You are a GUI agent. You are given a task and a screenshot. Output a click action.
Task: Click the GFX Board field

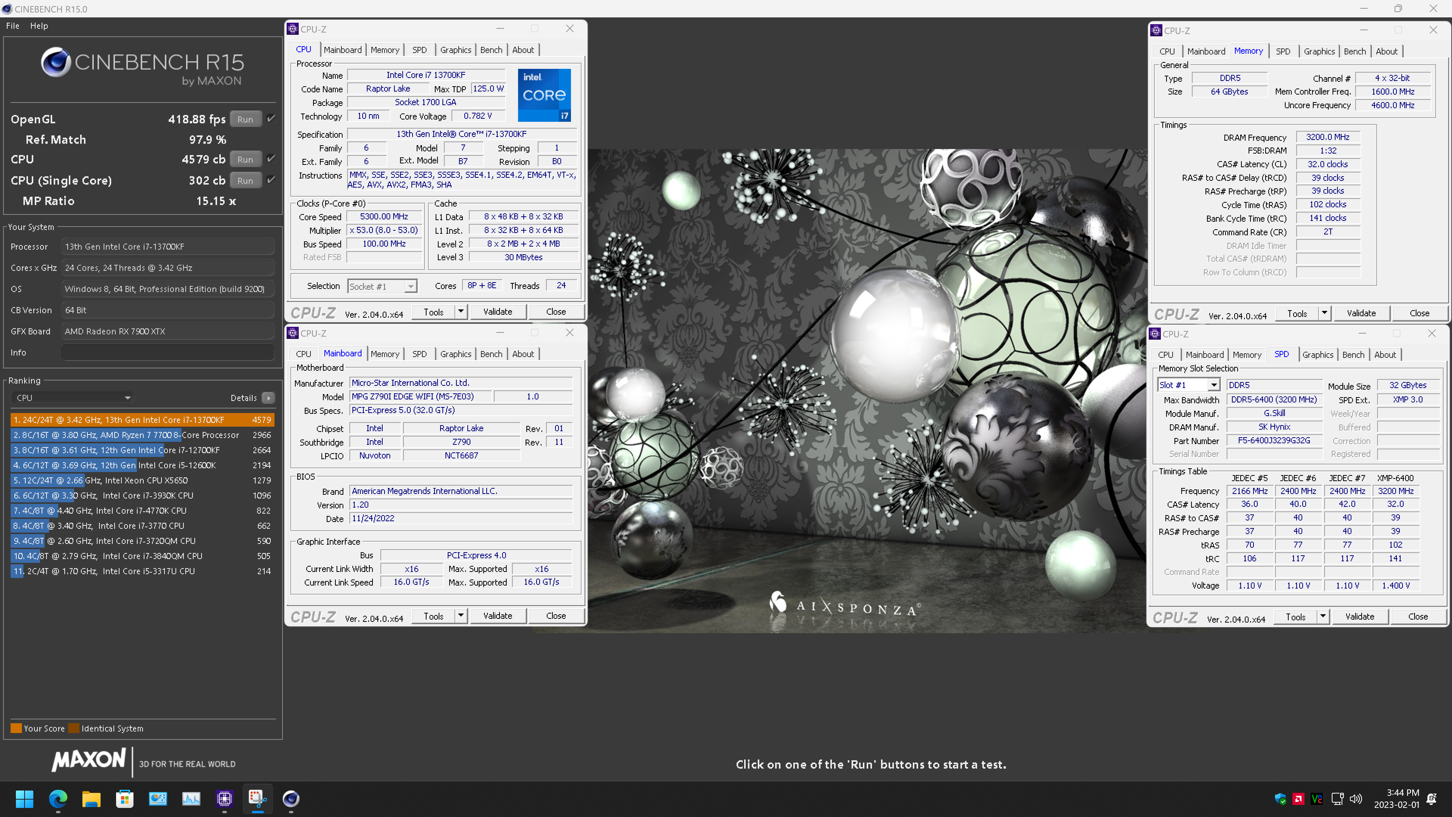click(x=168, y=331)
